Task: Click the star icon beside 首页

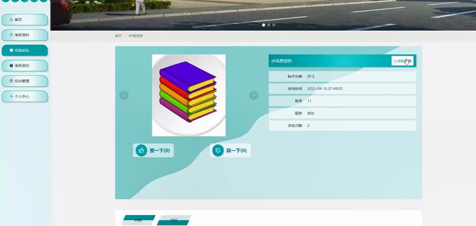Action: tap(11, 20)
